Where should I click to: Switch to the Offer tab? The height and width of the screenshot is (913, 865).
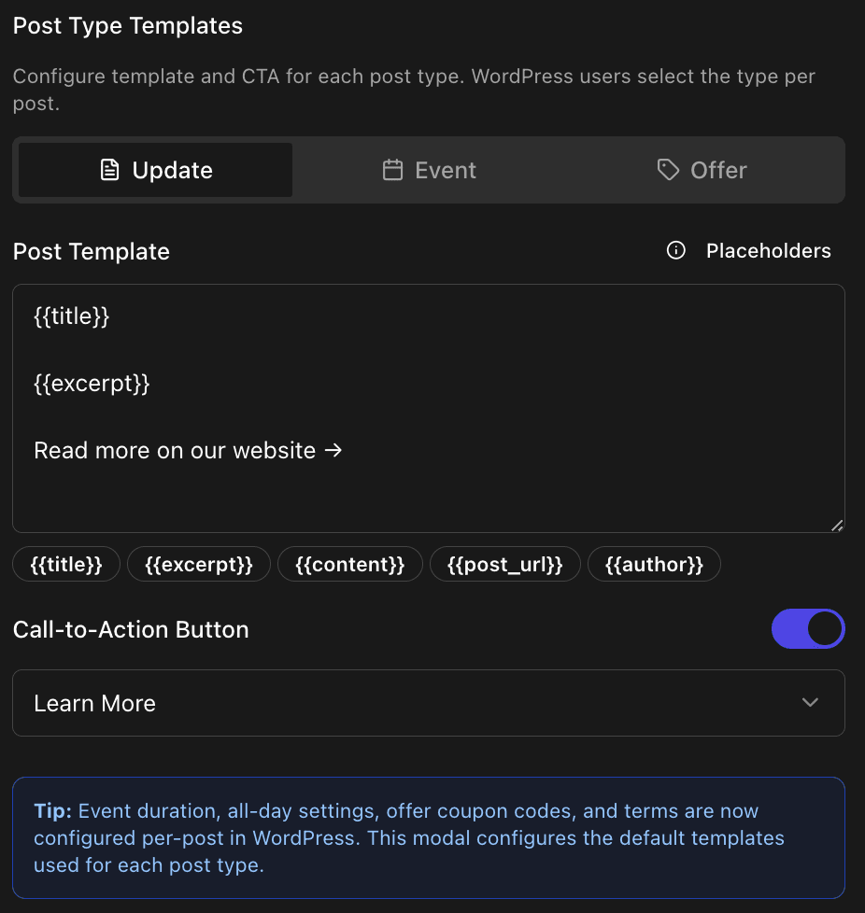tap(702, 170)
